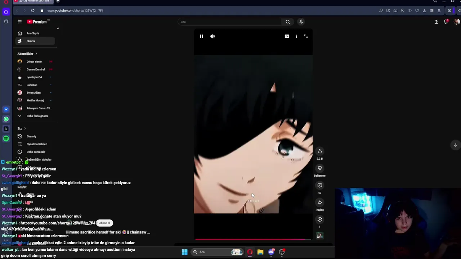The image size is (461, 259).
Task: Open Opera sidebar home icon
Action: [x=6, y=12]
